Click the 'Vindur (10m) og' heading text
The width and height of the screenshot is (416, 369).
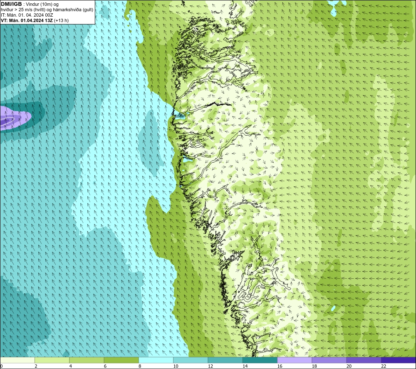pyautogui.click(x=42, y=5)
